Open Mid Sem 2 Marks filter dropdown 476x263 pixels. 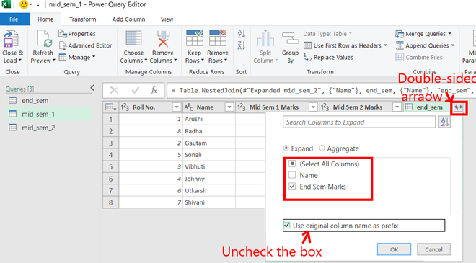[x=397, y=107]
